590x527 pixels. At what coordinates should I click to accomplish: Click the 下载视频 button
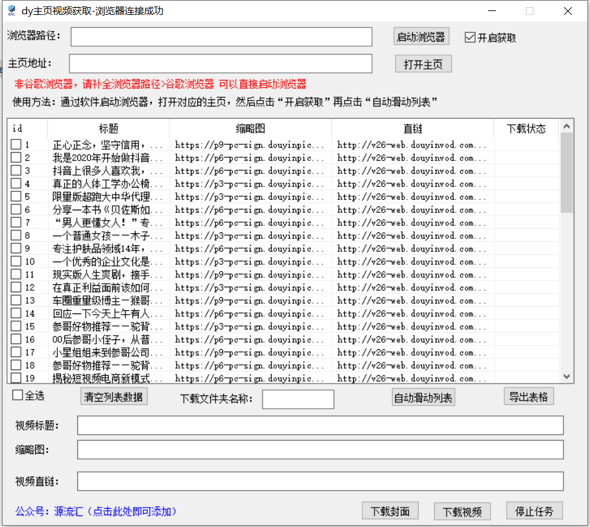tap(462, 511)
